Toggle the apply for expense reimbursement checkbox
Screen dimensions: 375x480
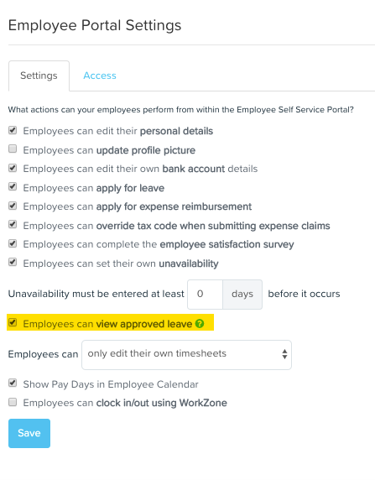coord(13,206)
